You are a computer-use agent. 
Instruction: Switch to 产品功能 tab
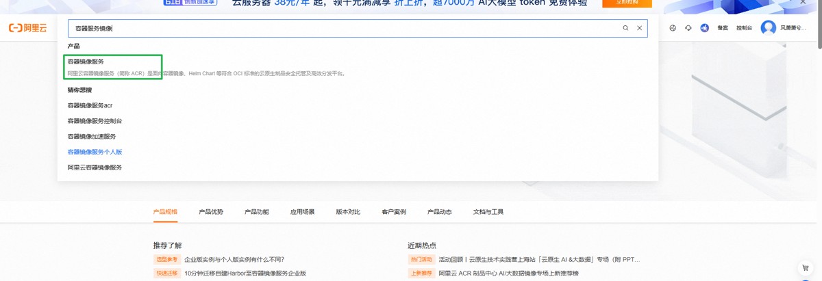tap(257, 212)
